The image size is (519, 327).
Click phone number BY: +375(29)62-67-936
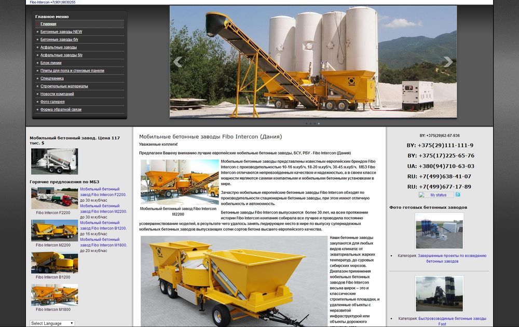[x=440, y=136]
